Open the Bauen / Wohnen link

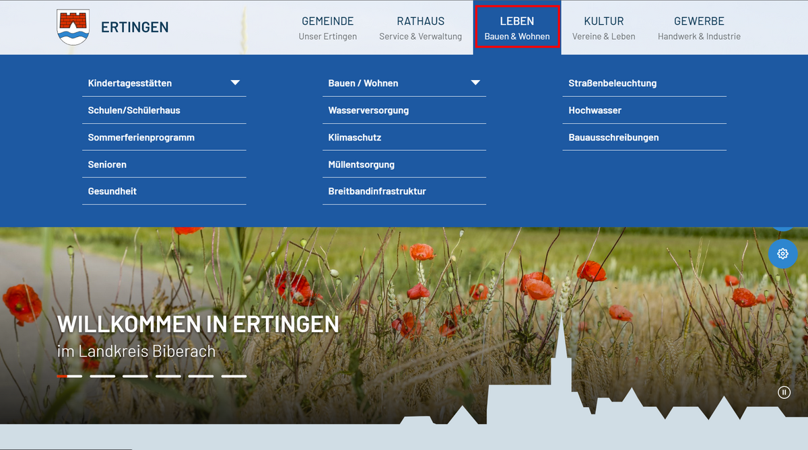[x=363, y=83]
